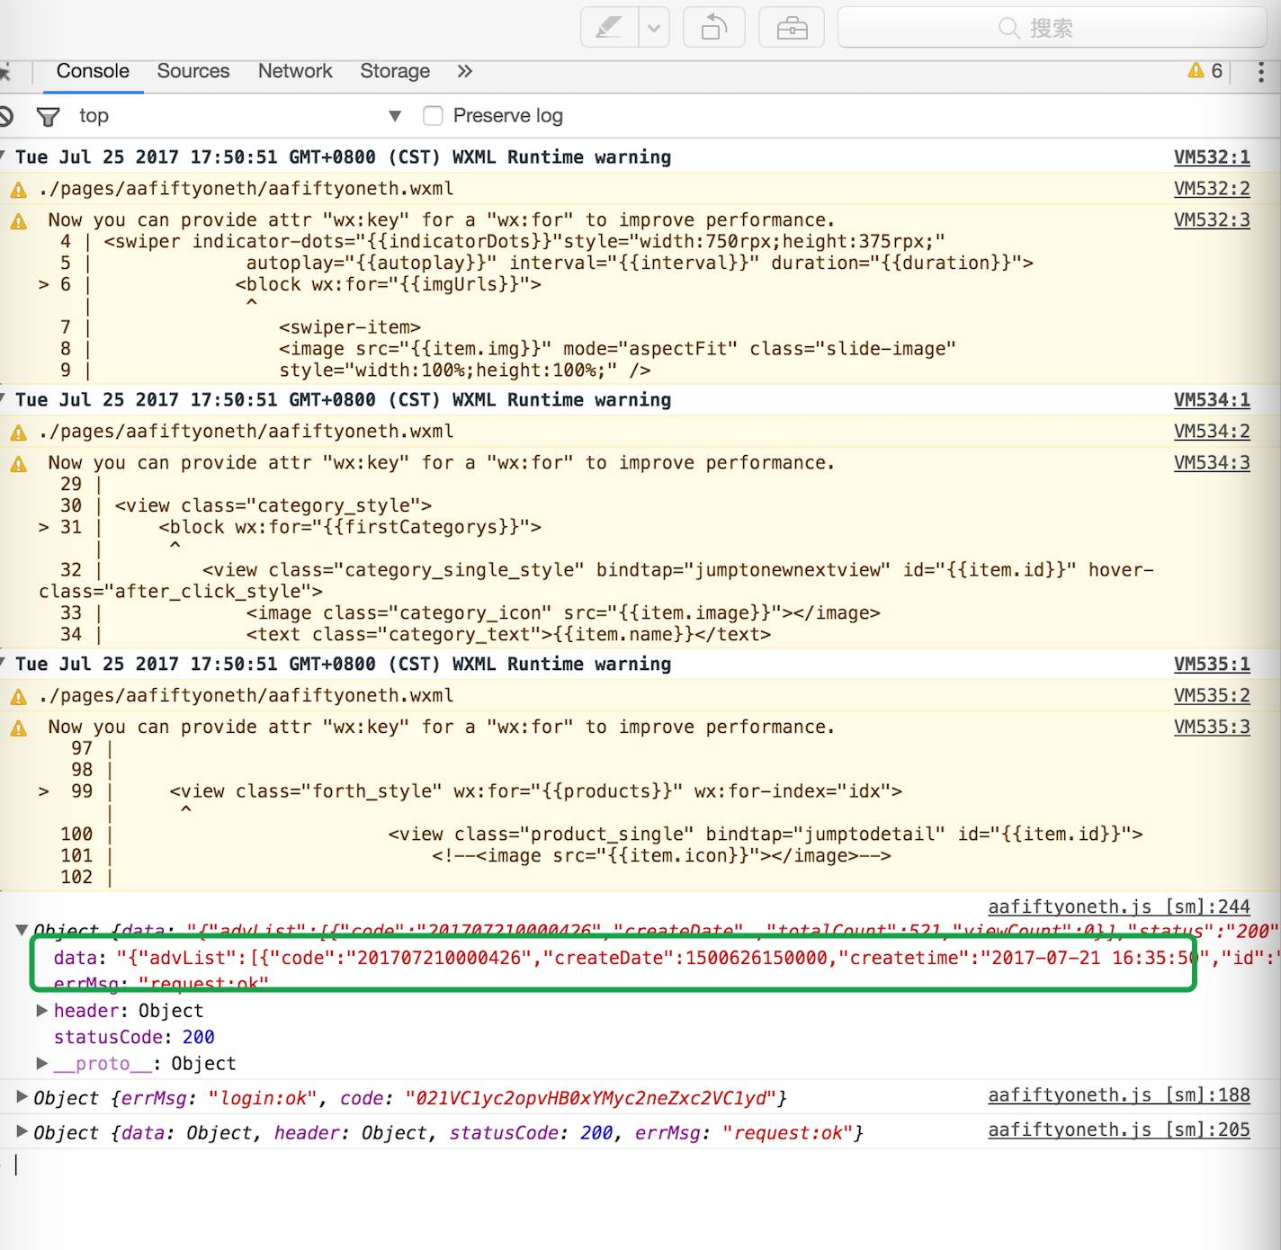
Task: Click the console input prompt line
Action: 640,1165
